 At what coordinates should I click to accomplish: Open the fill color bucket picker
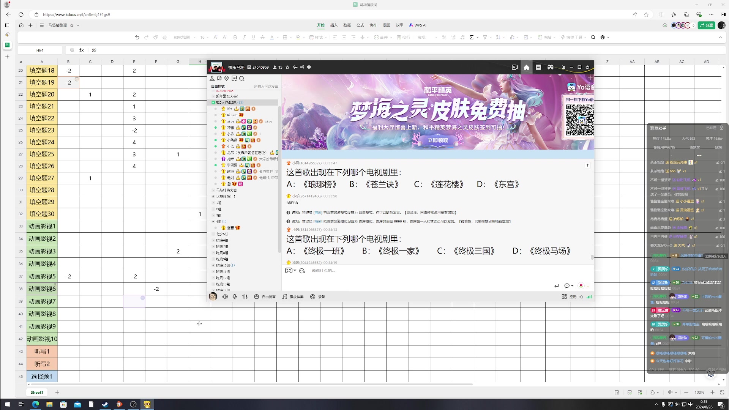pos(298,37)
